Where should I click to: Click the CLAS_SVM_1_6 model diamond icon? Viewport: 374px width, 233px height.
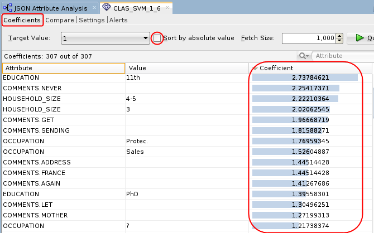[107, 7]
